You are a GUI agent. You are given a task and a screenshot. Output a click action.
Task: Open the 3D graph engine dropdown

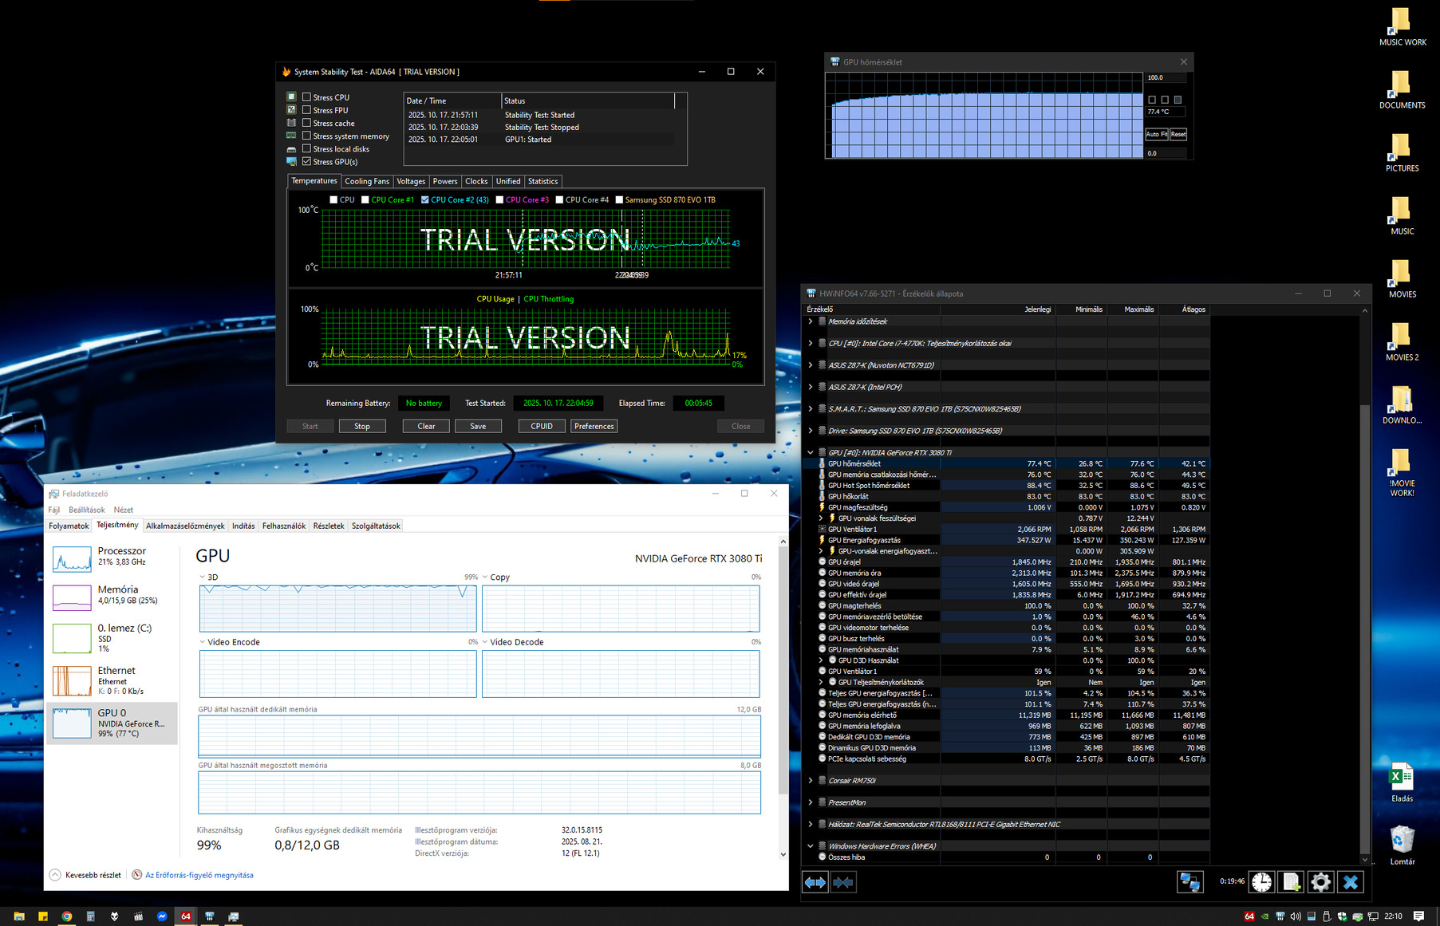(x=202, y=577)
